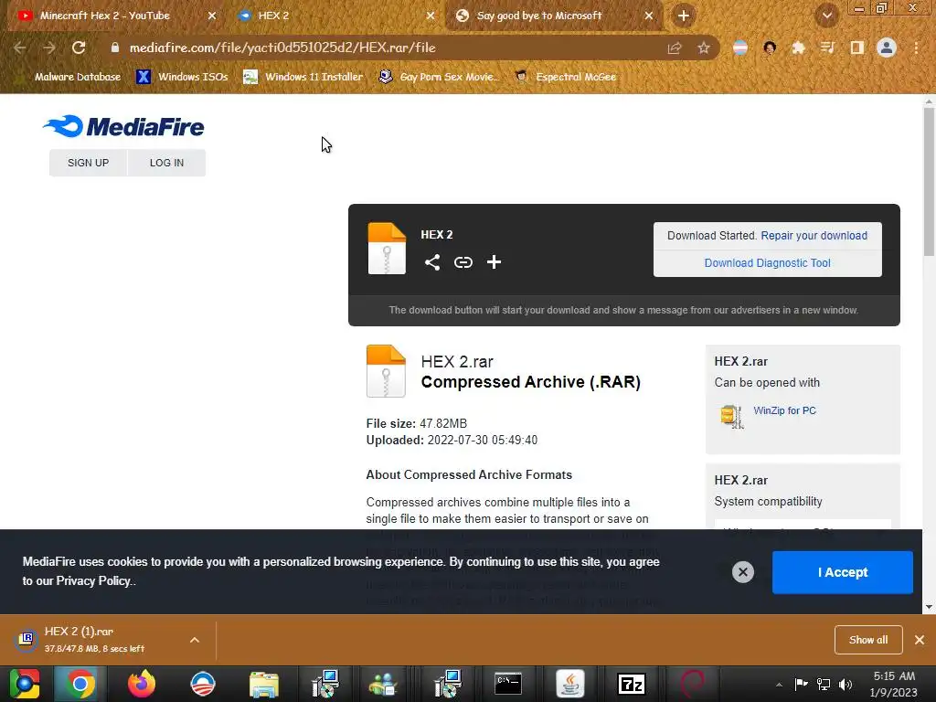The height and width of the screenshot is (702, 936).
Task: Open 7-Zip from the taskbar
Action: pyautogui.click(x=631, y=684)
